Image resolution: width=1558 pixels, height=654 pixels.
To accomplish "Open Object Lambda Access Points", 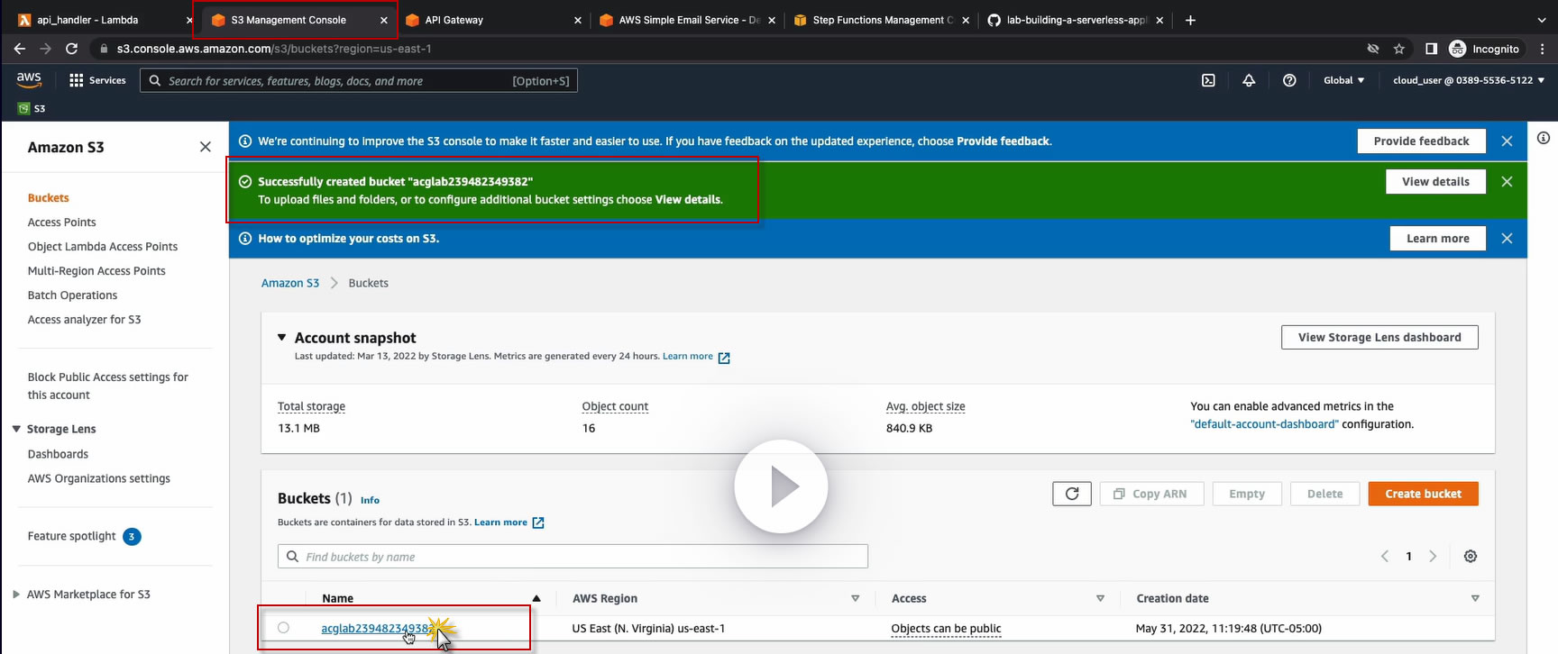I will pyautogui.click(x=103, y=247).
